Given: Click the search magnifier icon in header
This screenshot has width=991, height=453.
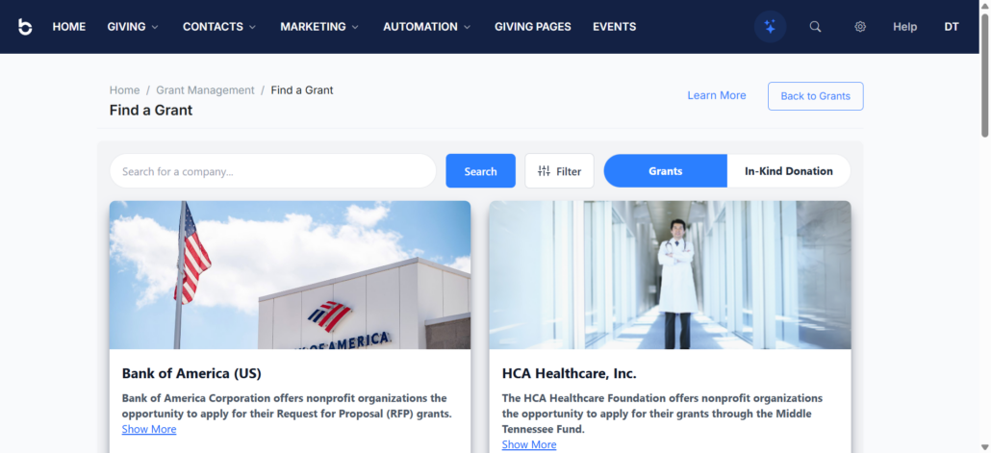Looking at the screenshot, I should click(x=815, y=27).
